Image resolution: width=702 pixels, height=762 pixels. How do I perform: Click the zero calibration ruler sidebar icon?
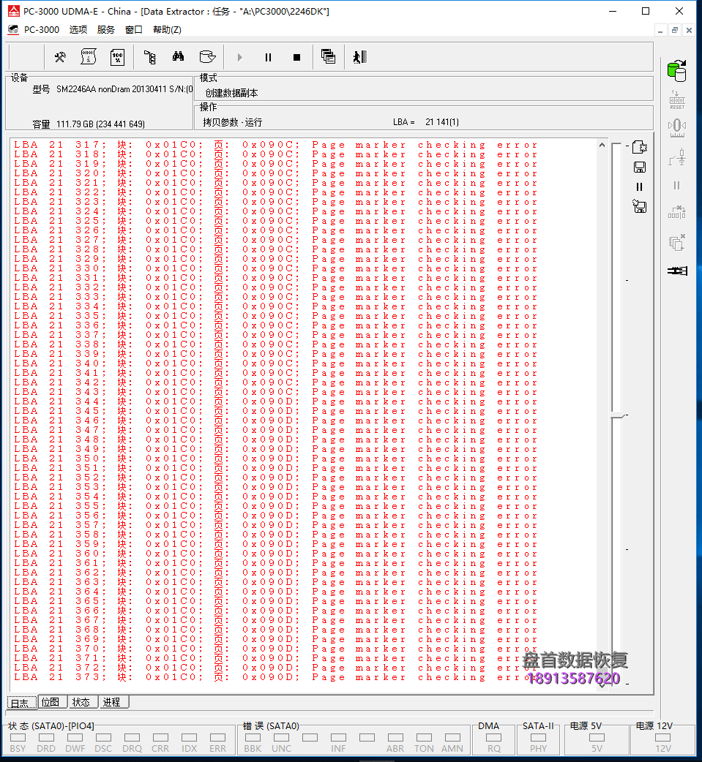(676, 128)
